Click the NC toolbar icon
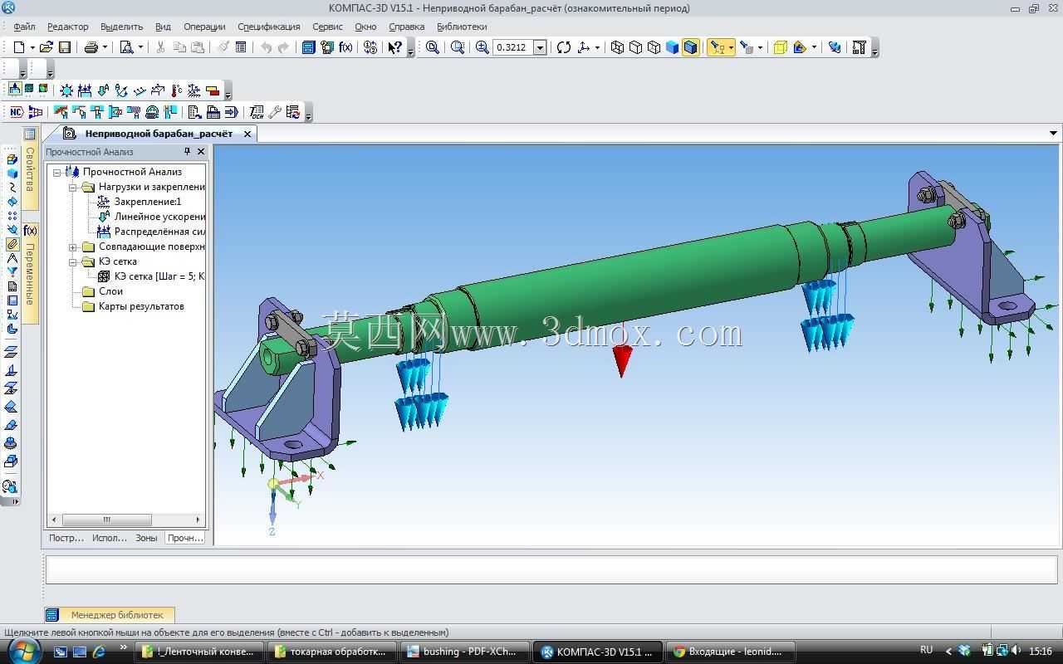This screenshot has height=664, width=1063. pos(16,112)
